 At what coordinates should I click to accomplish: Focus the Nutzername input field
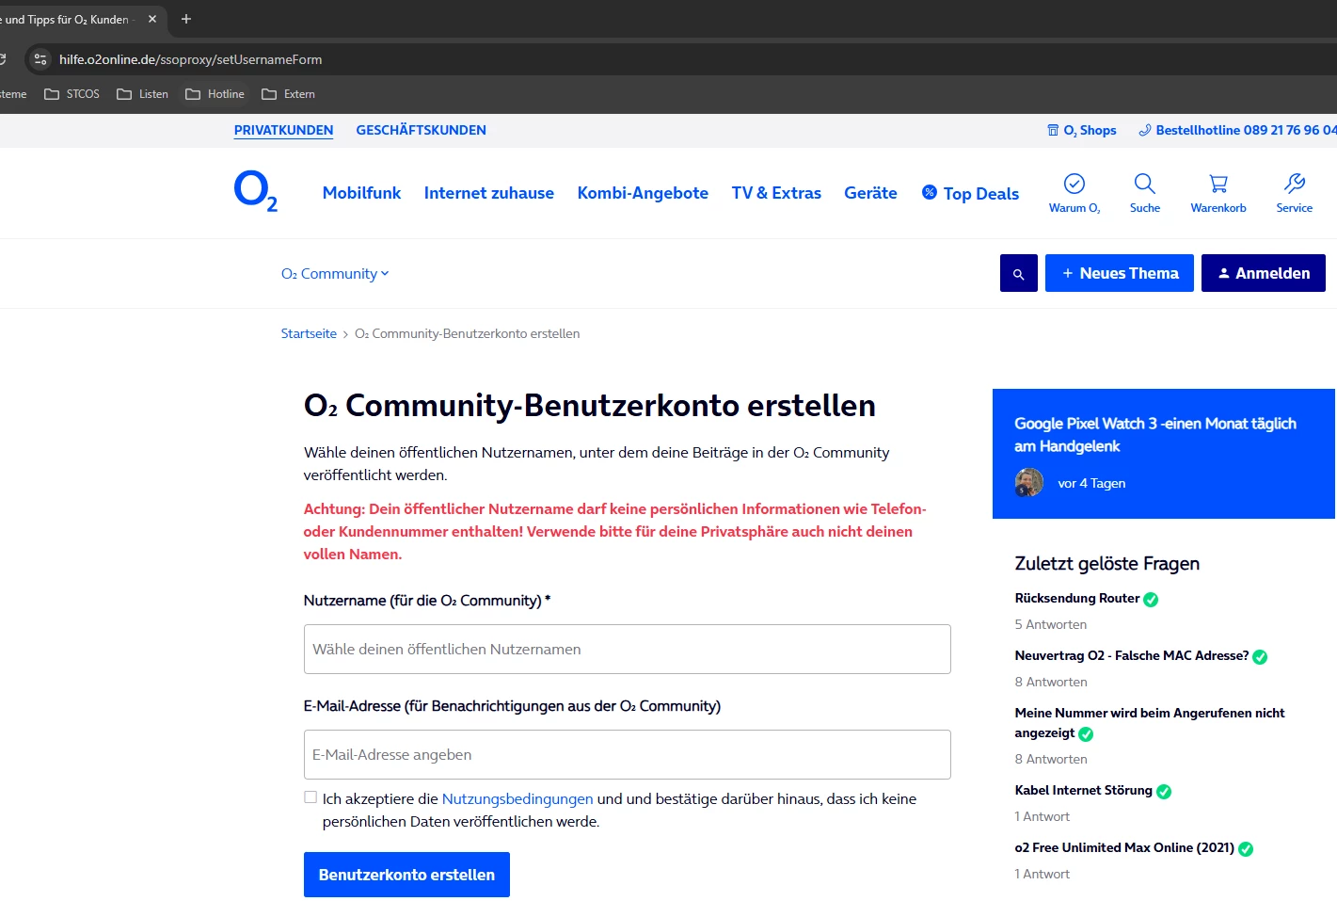[628, 649]
